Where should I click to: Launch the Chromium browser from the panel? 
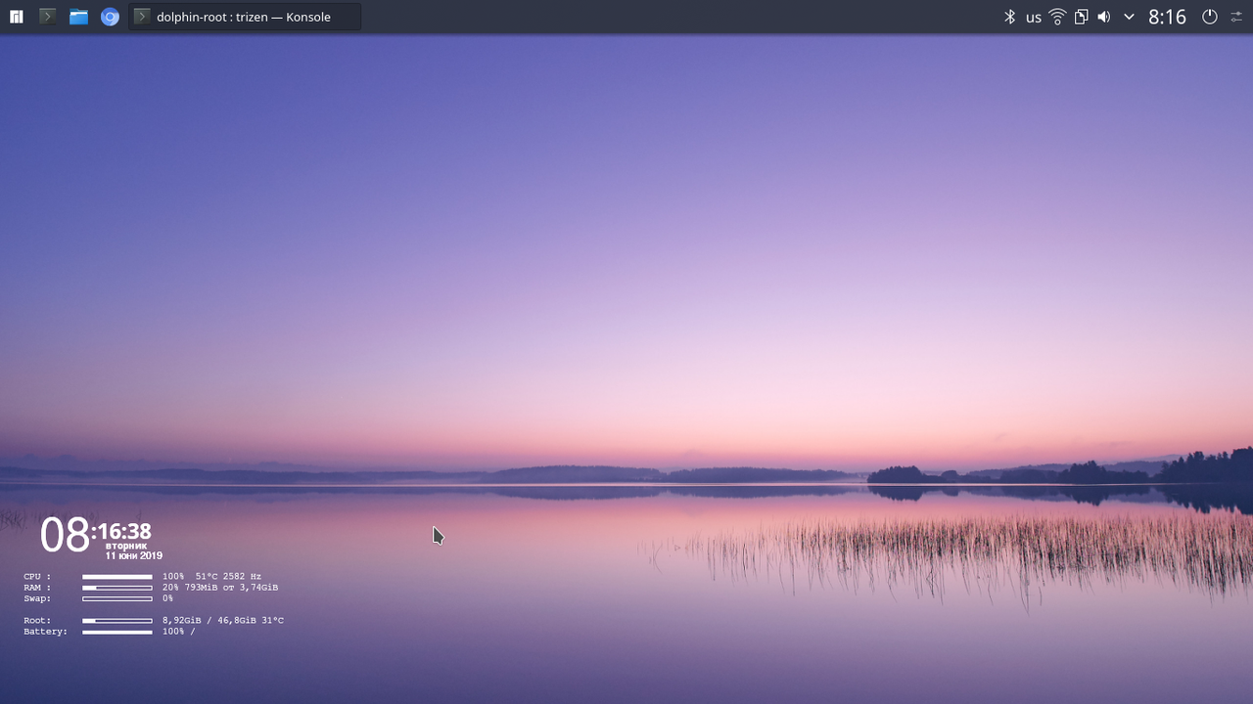coord(110,17)
